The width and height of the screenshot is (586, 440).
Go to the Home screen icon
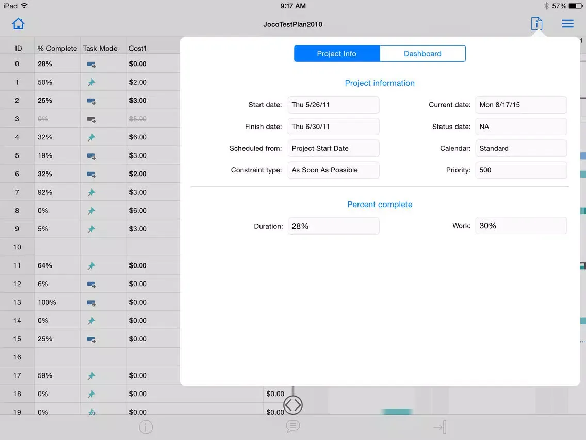18,24
